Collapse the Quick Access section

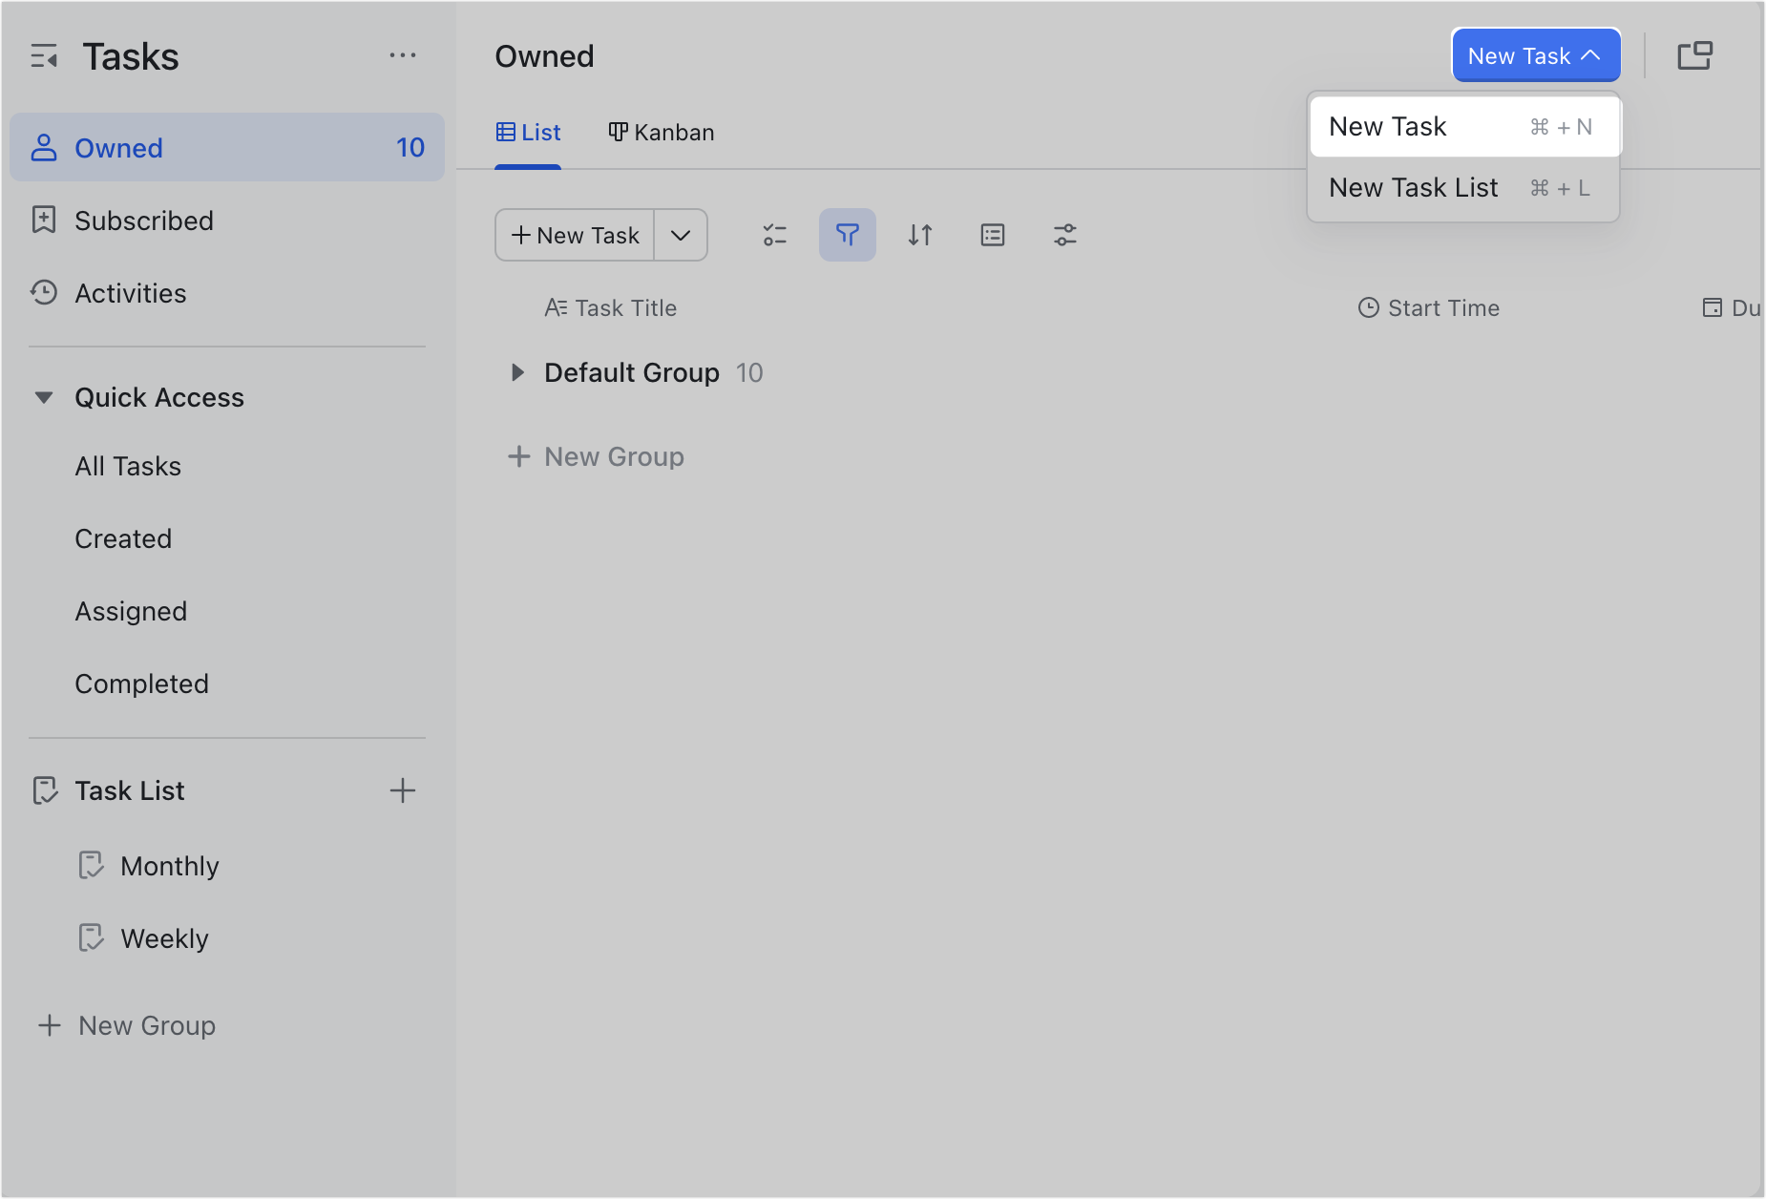pos(43,397)
